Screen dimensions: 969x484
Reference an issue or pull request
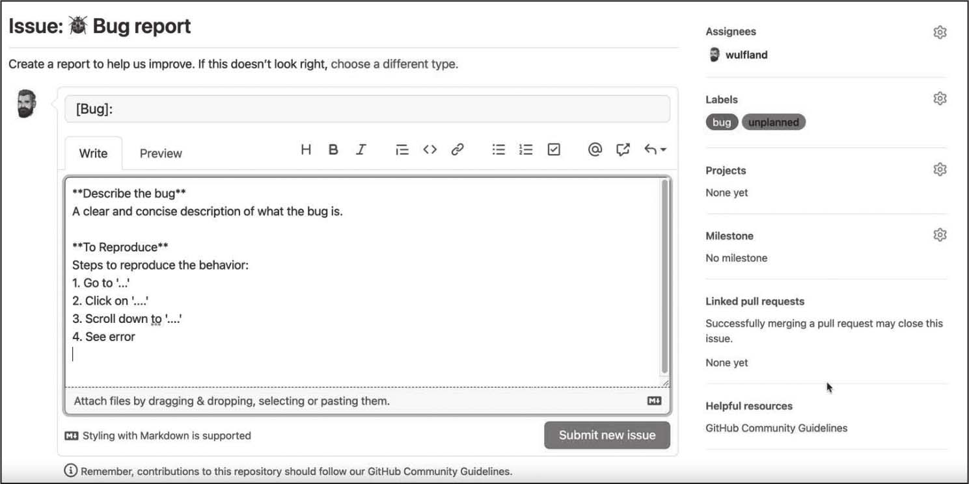623,149
